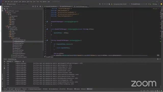
Task: Open the Build menu
Action: pos(28,2)
